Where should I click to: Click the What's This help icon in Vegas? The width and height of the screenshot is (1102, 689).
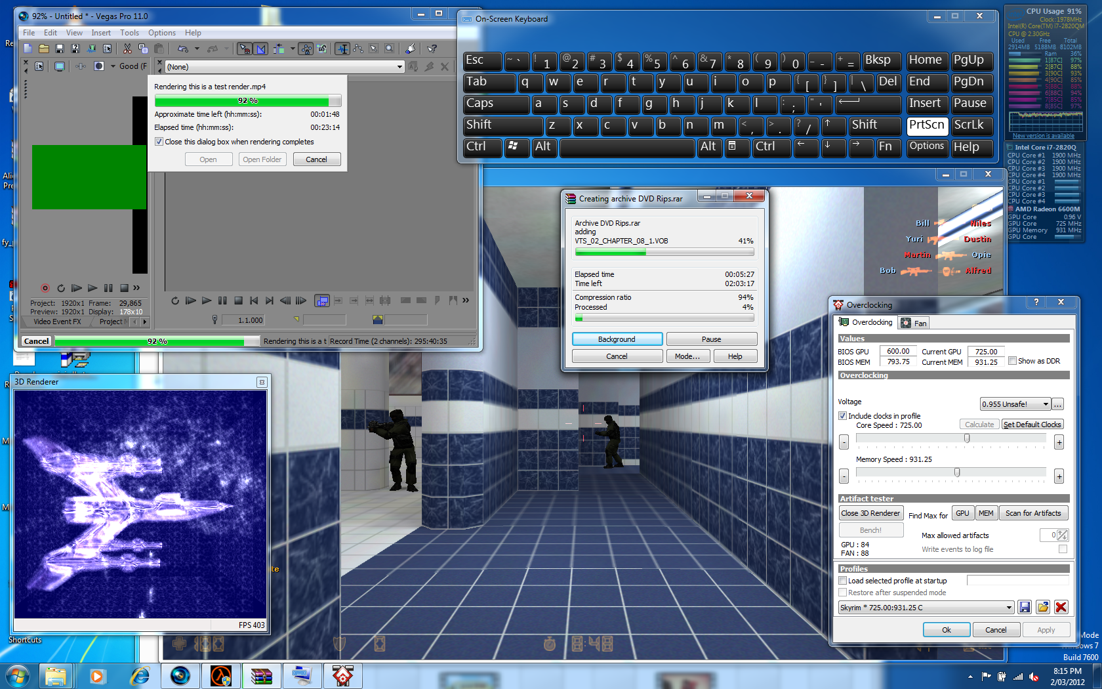pos(432,49)
